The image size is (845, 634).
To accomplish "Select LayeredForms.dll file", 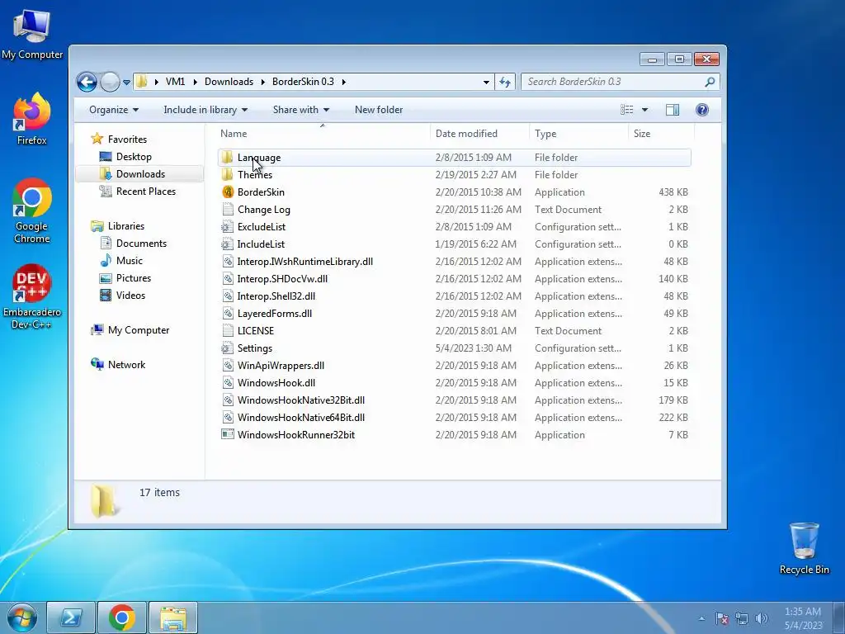I will point(275,313).
